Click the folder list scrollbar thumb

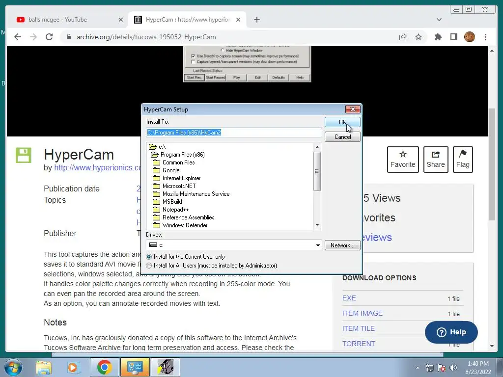[x=317, y=171]
